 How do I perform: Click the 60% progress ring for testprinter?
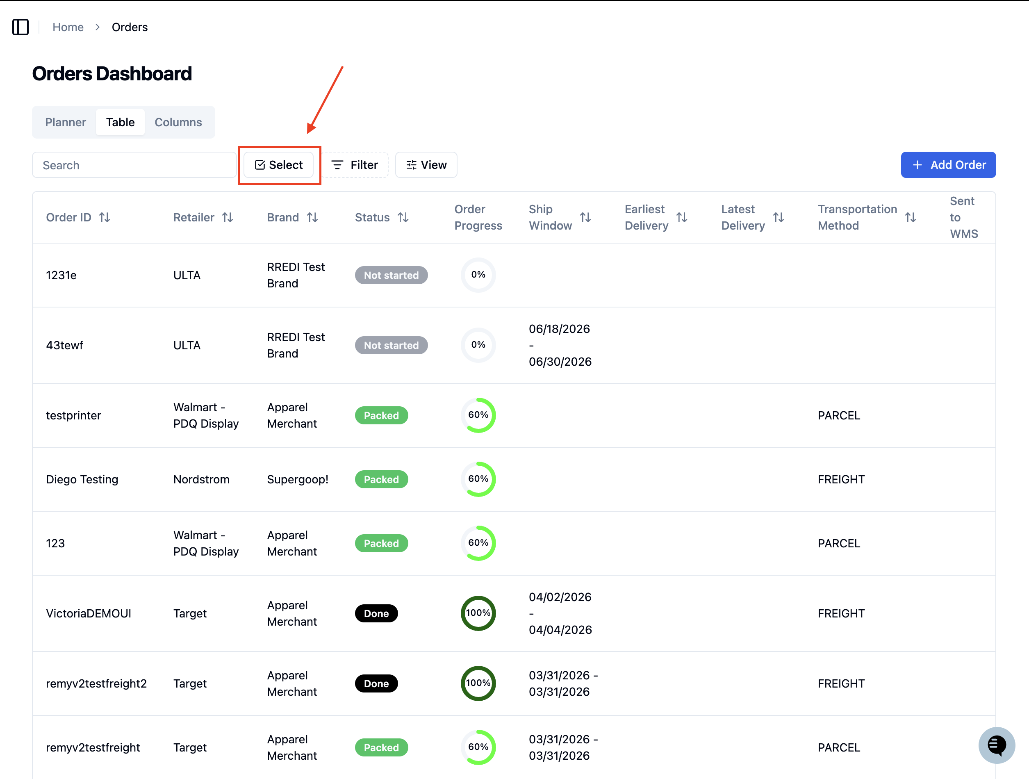click(478, 415)
